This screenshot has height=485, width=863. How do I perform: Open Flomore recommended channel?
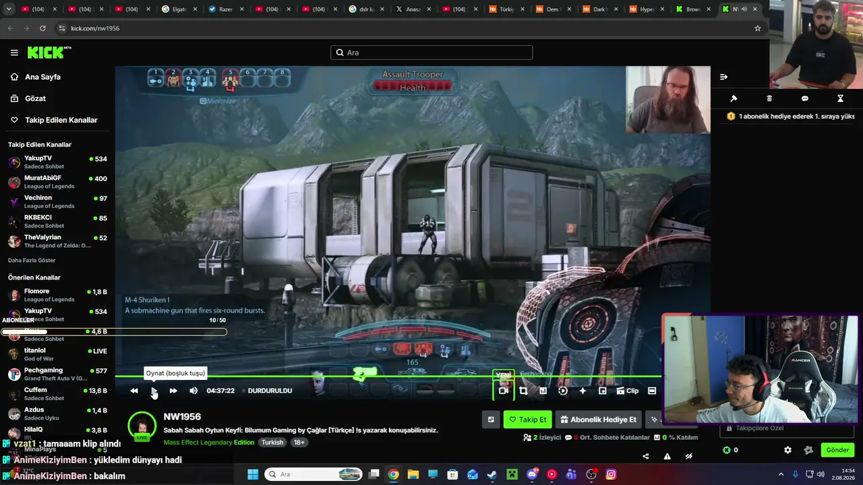pos(57,295)
